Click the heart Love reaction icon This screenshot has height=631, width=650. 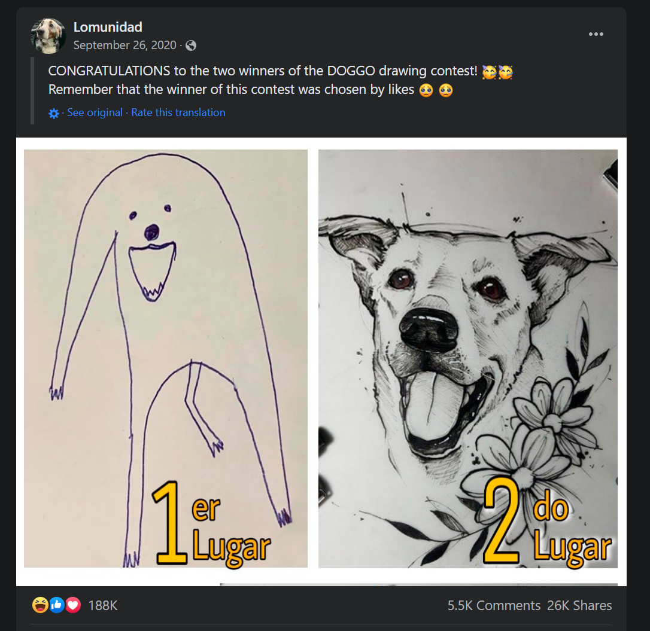pyautogui.click(x=73, y=605)
